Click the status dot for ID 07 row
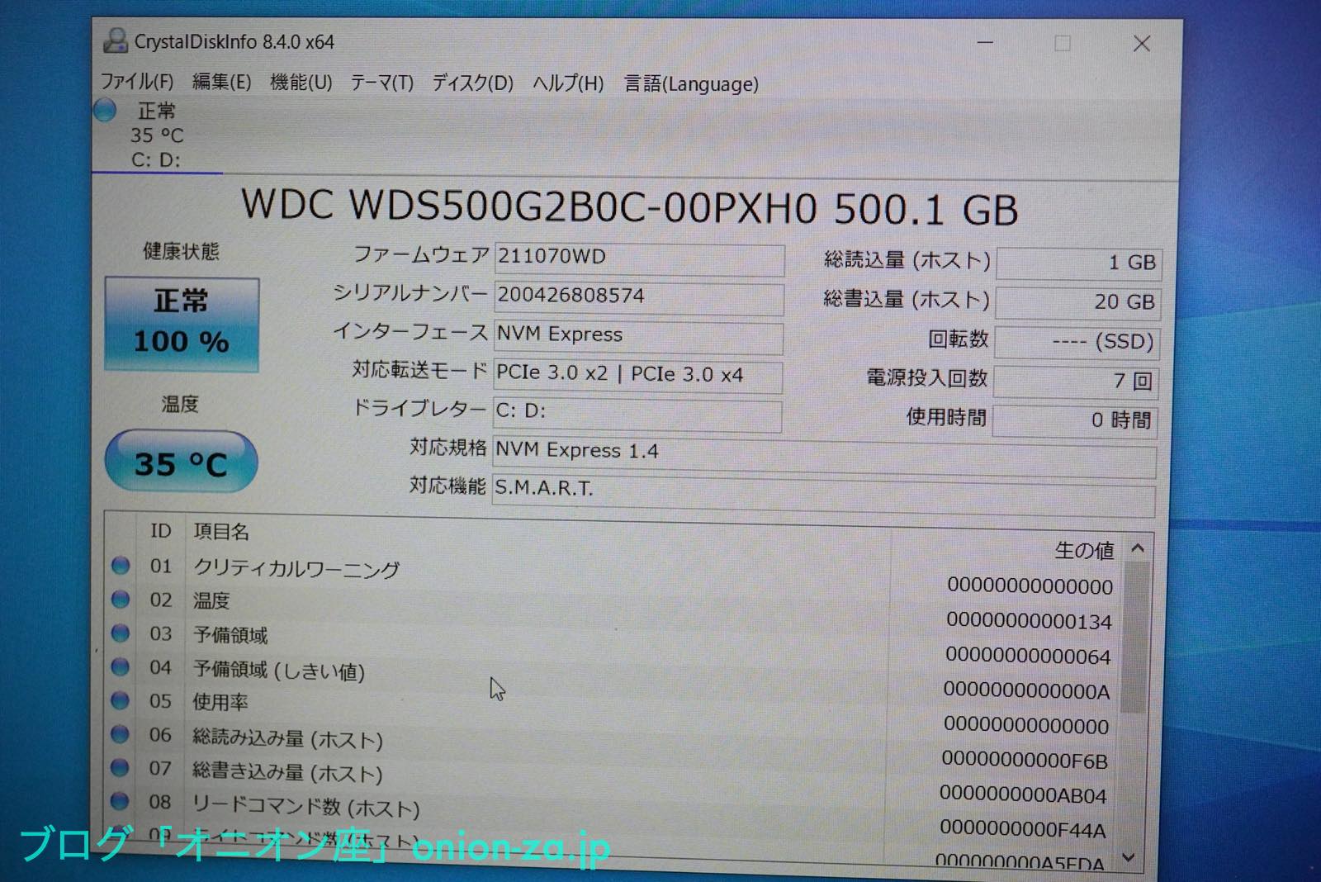The width and height of the screenshot is (1321, 882). [121, 767]
